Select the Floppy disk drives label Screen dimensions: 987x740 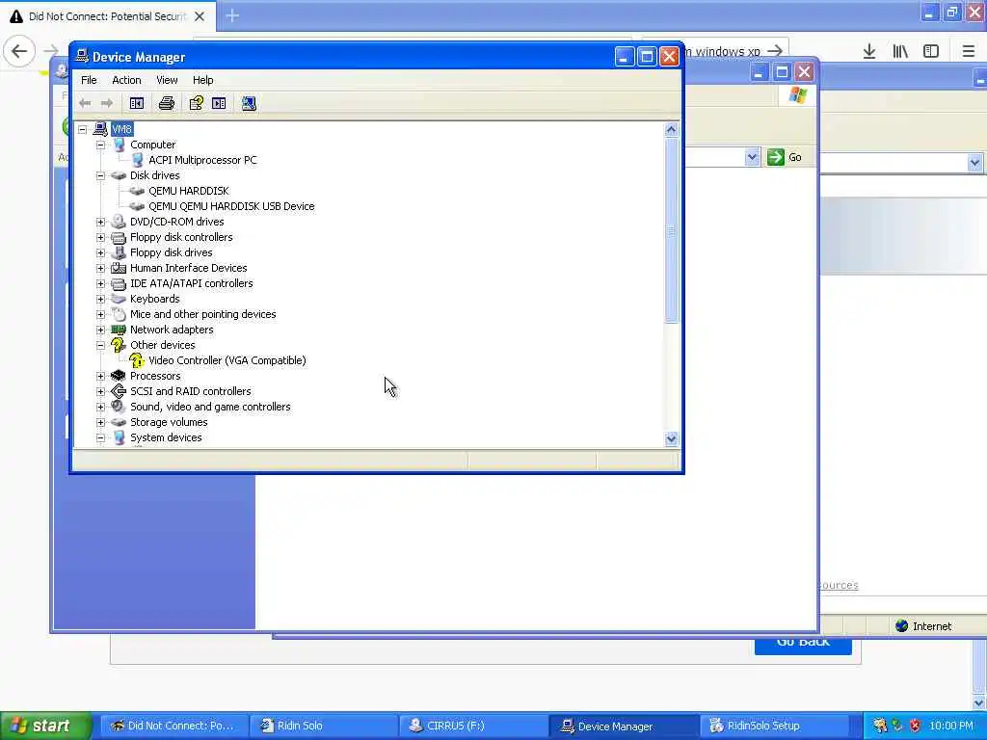pyautogui.click(x=172, y=253)
